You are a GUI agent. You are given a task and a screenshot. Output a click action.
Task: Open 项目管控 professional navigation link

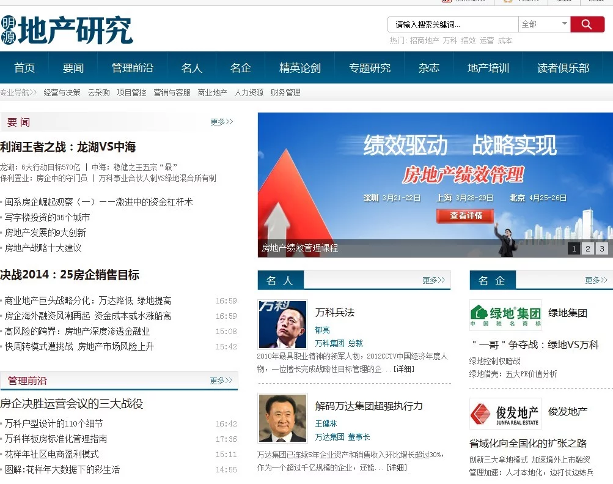coord(131,92)
